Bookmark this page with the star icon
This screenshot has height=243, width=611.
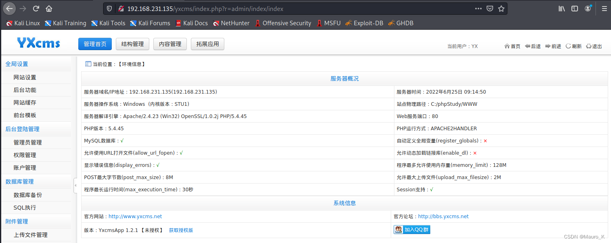tap(501, 8)
